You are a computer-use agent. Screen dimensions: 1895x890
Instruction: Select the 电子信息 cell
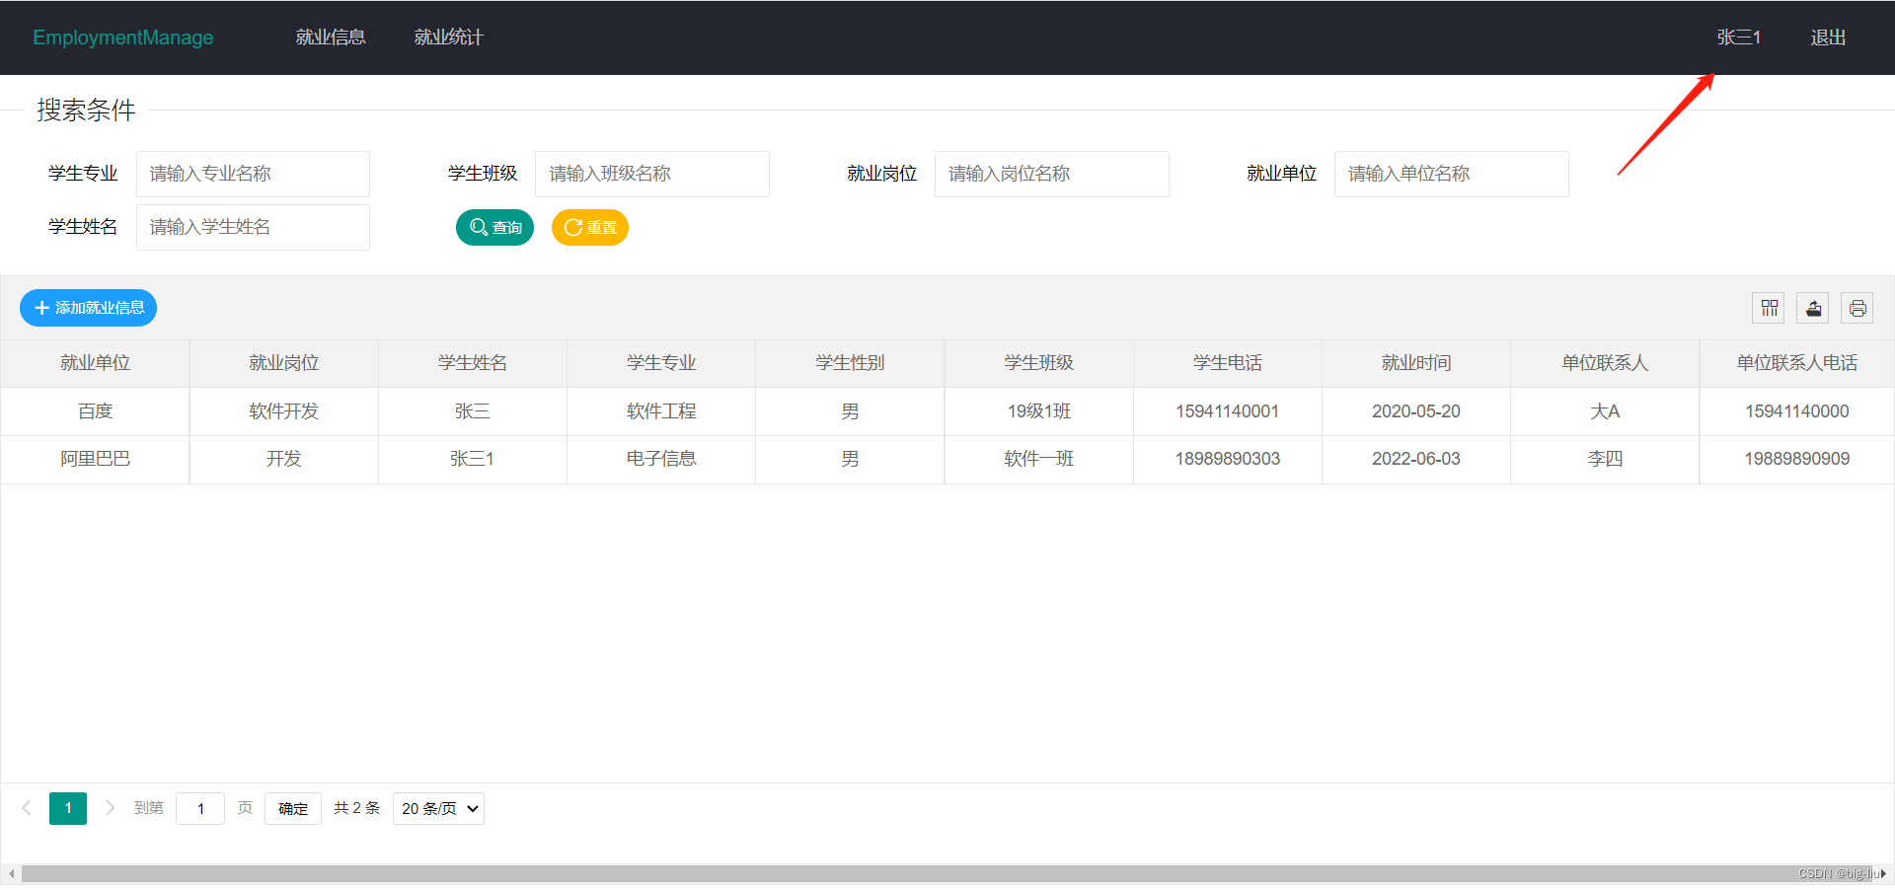[x=661, y=459]
